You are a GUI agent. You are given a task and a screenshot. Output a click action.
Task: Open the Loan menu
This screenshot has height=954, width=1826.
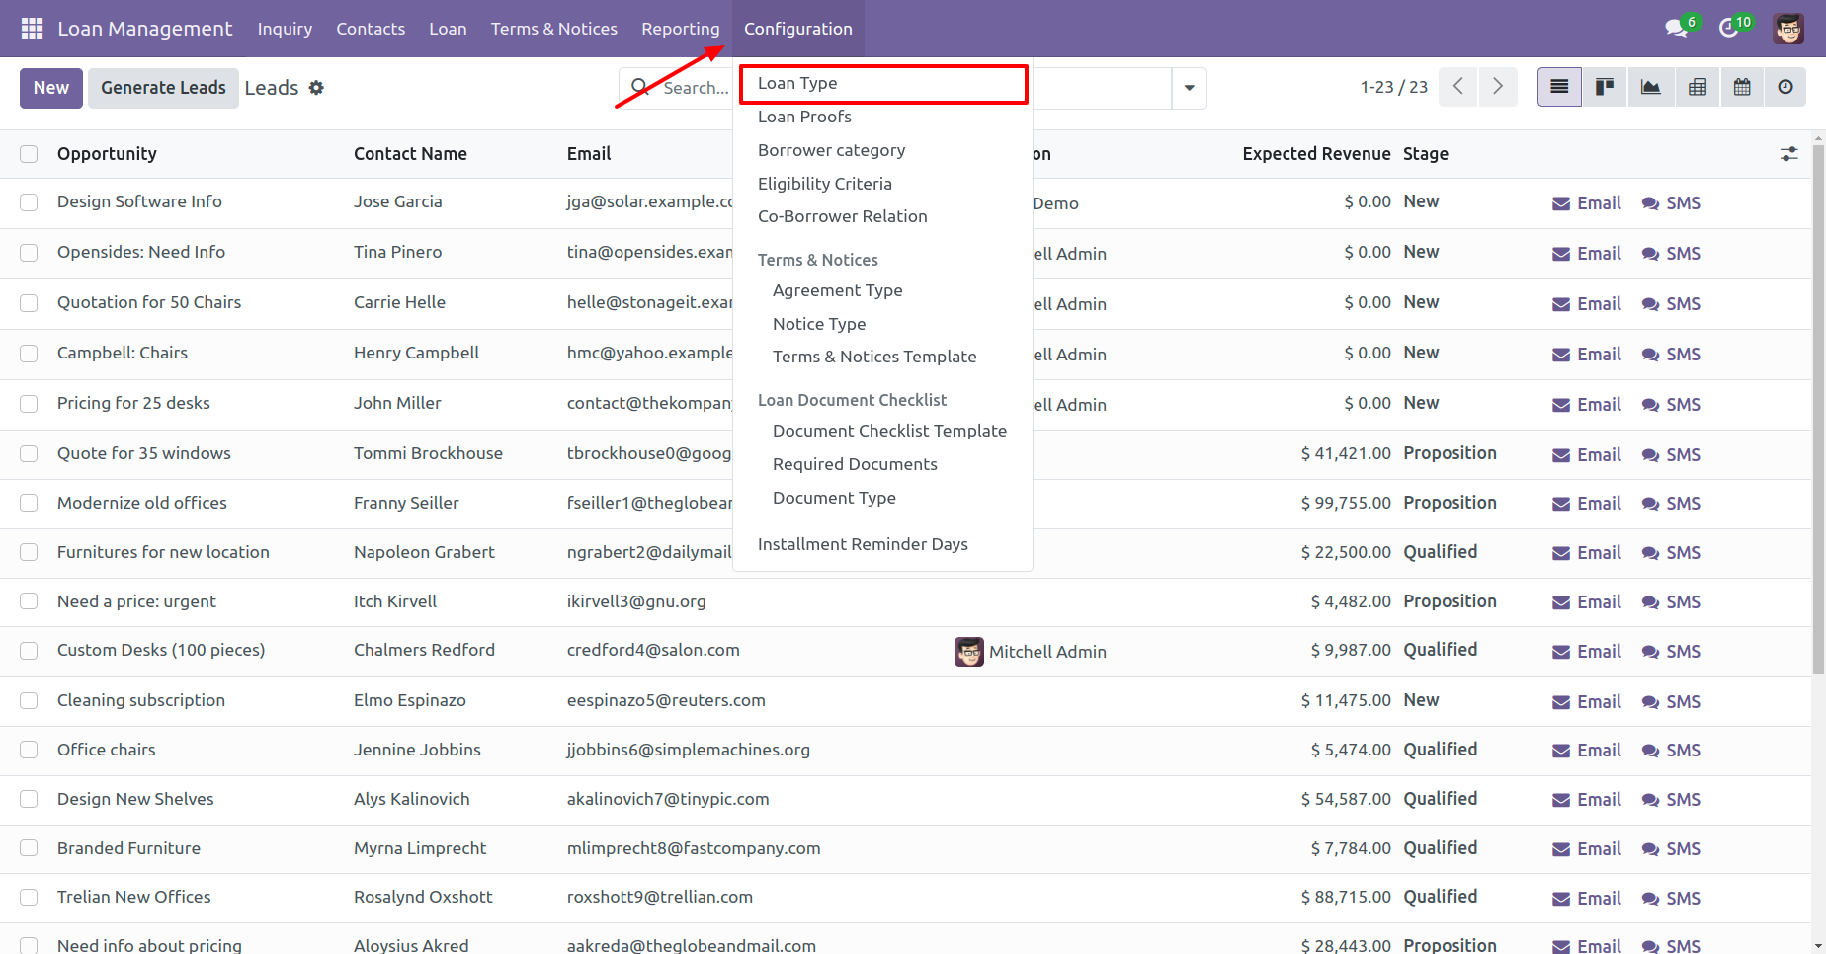[x=448, y=29]
